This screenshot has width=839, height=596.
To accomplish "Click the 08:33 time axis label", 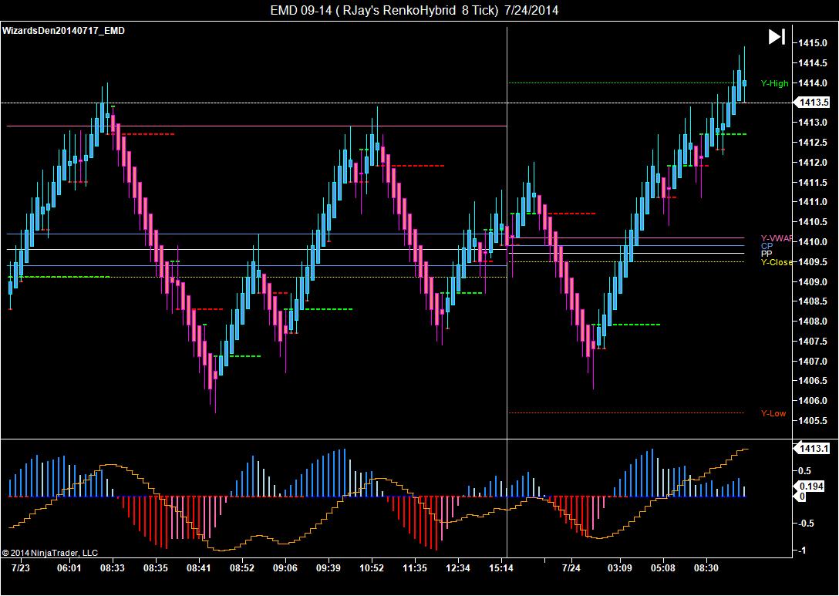I will pyautogui.click(x=113, y=568).
